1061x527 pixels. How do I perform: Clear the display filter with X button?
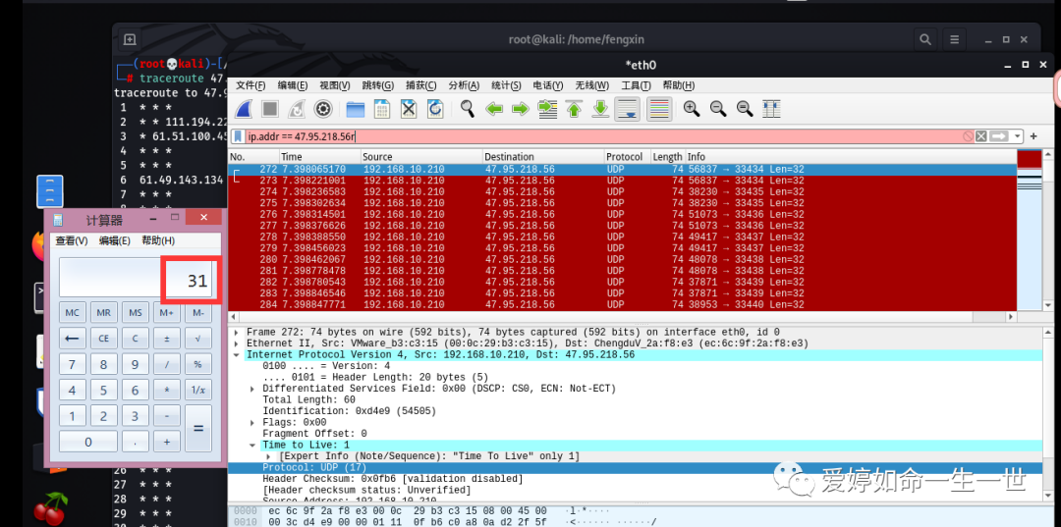point(981,136)
